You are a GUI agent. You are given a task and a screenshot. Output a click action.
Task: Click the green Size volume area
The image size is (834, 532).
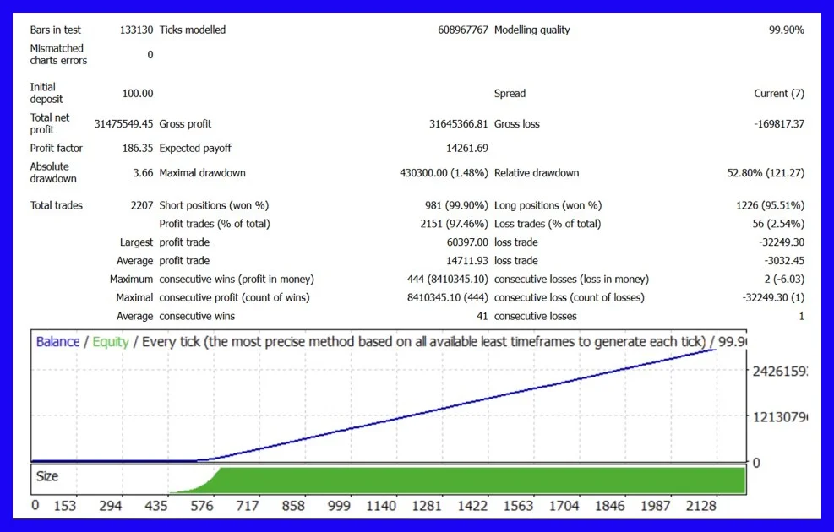[x=482, y=480]
